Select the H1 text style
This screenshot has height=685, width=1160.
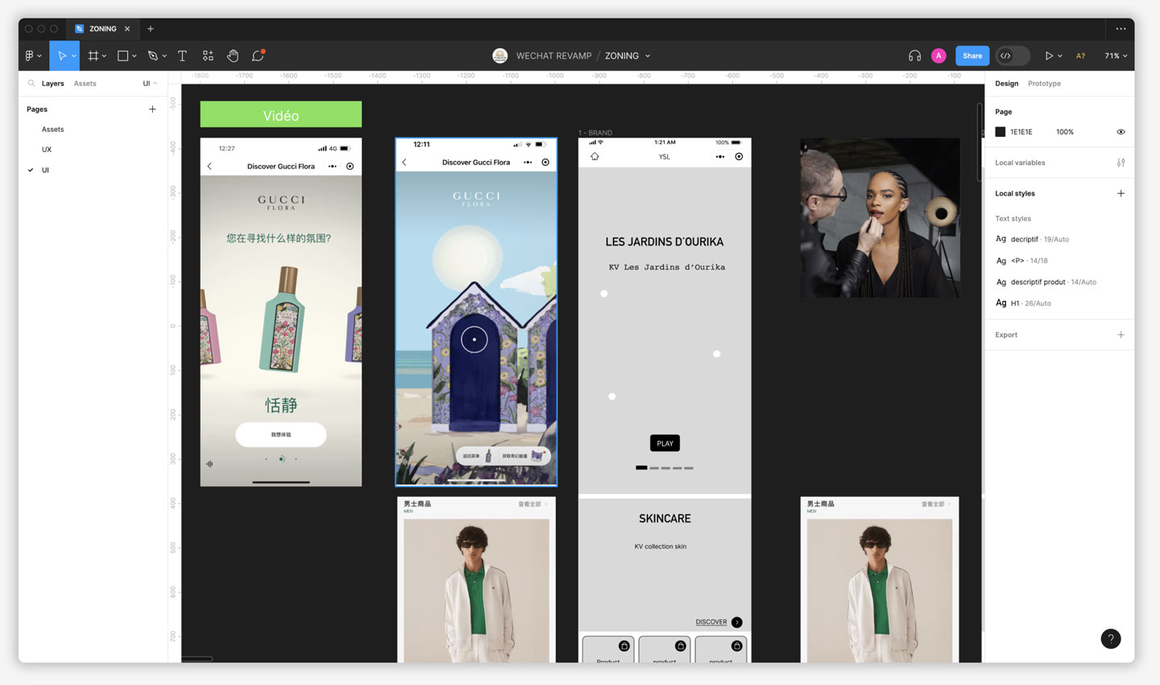pyautogui.click(x=1059, y=303)
